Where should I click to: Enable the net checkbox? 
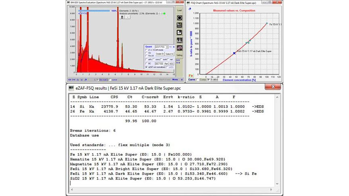click(x=168, y=60)
